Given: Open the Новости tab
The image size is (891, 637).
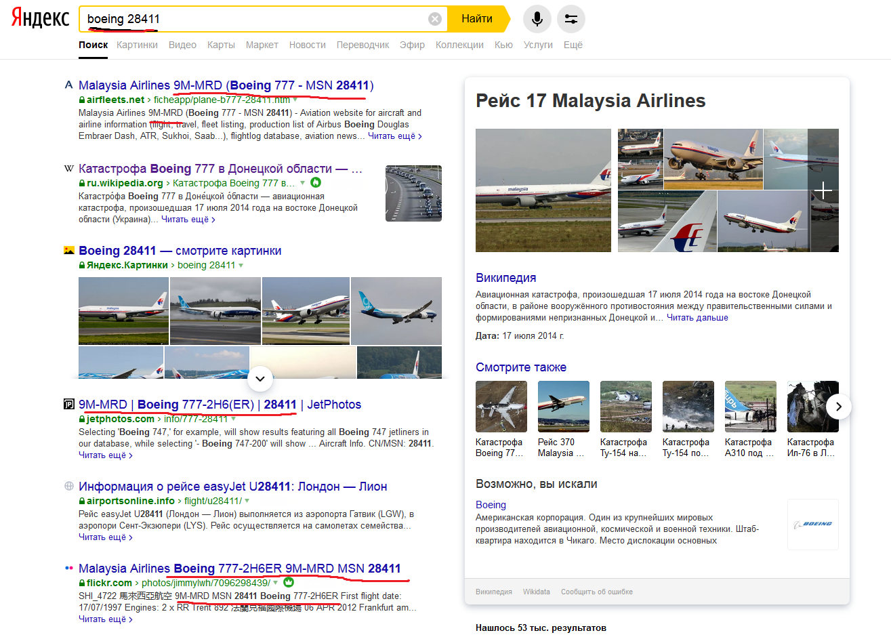Looking at the screenshot, I should pyautogui.click(x=307, y=45).
